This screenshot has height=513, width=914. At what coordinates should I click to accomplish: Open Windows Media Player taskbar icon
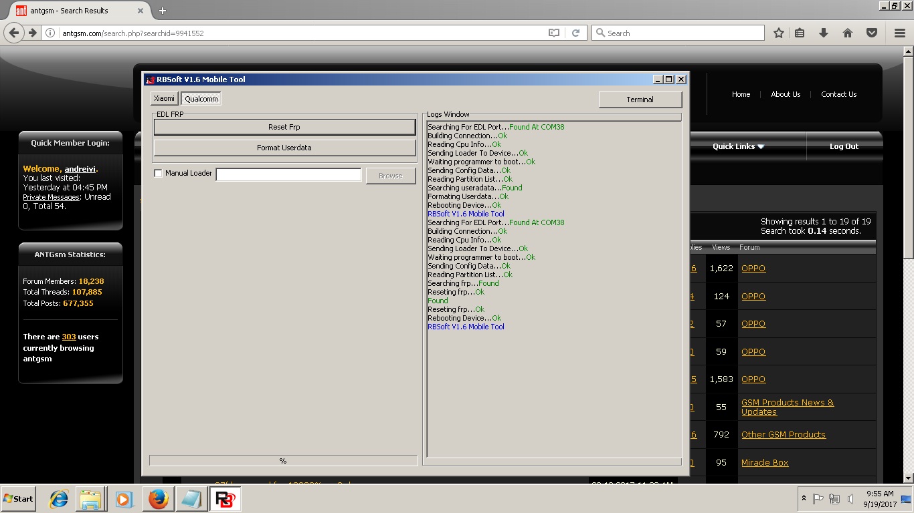pyautogui.click(x=124, y=499)
